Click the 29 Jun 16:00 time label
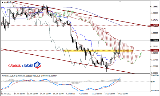Screen dimensions: 160x96 [x=58, y=94]
